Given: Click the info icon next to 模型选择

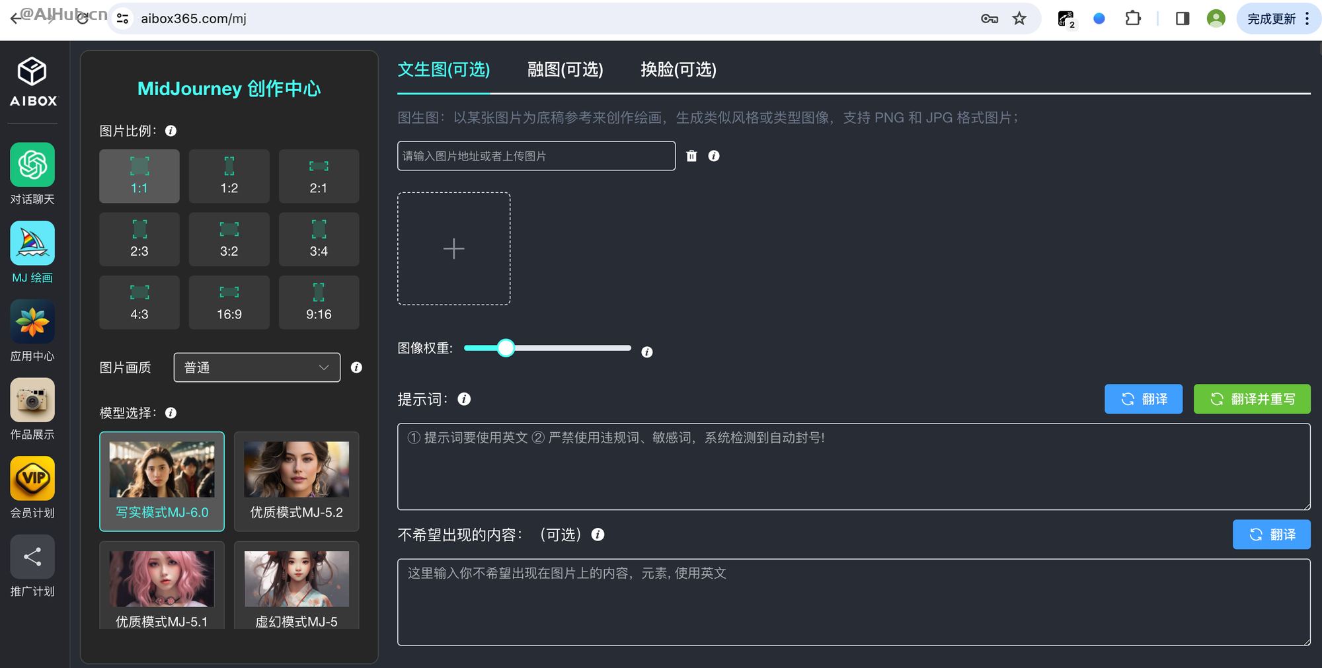Looking at the screenshot, I should pos(171,413).
